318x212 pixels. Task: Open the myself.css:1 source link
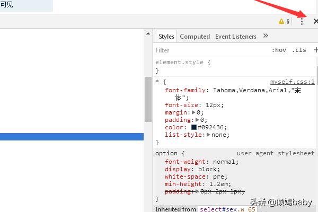(x=292, y=82)
